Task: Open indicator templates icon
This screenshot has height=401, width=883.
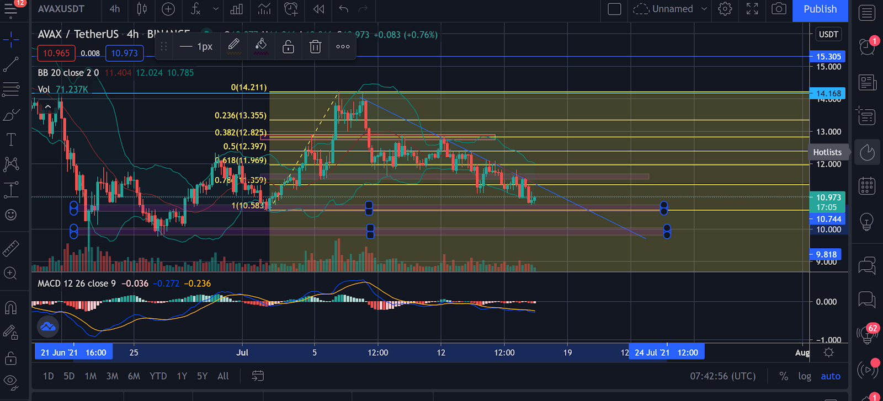Action: (x=264, y=9)
